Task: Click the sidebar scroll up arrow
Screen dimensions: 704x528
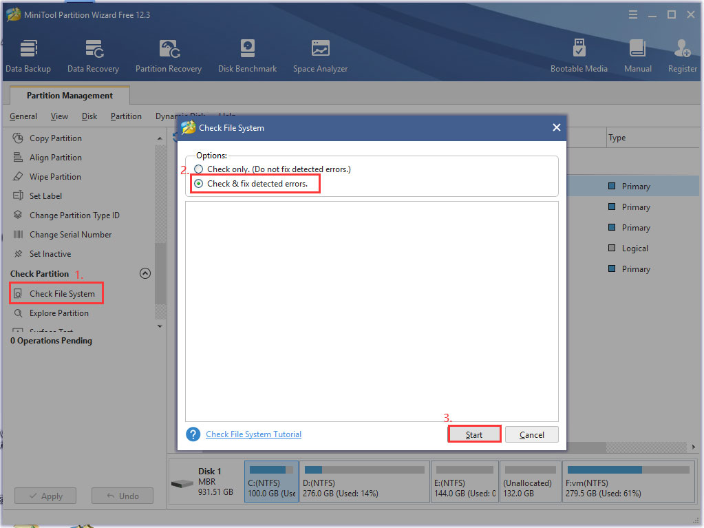Action: coord(160,138)
